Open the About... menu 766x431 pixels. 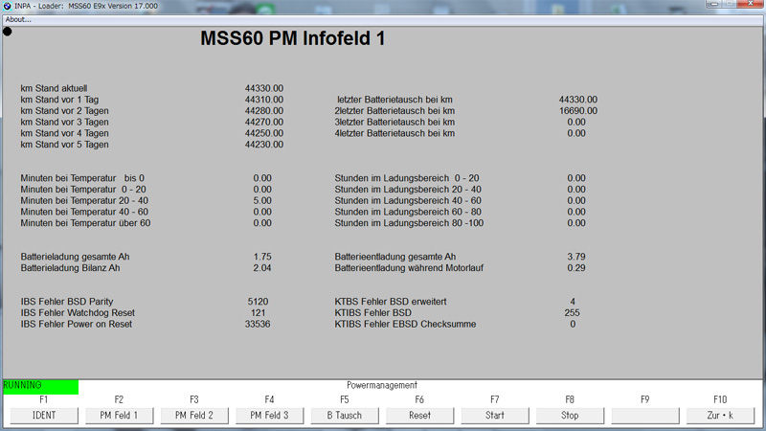18,19
